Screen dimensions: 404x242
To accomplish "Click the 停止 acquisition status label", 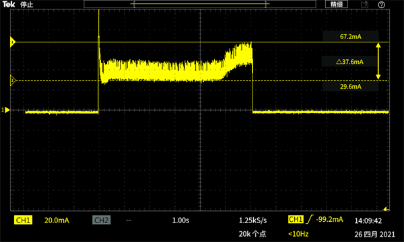I will click(x=26, y=5).
